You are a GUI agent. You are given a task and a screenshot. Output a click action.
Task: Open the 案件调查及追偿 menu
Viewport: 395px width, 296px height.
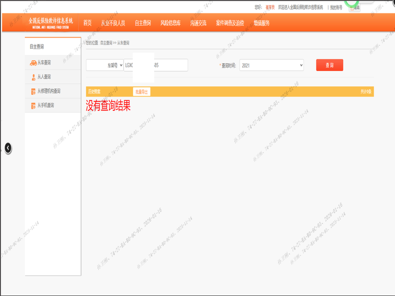pyautogui.click(x=230, y=23)
